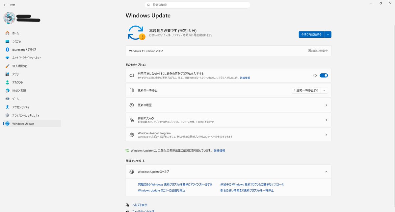Open 詳細情報 link under latest updates
The width and height of the screenshot is (395, 212).
coord(245,78)
